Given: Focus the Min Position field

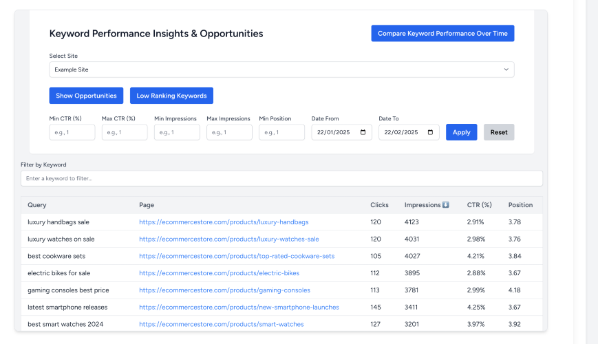Looking at the screenshot, I should [x=282, y=132].
